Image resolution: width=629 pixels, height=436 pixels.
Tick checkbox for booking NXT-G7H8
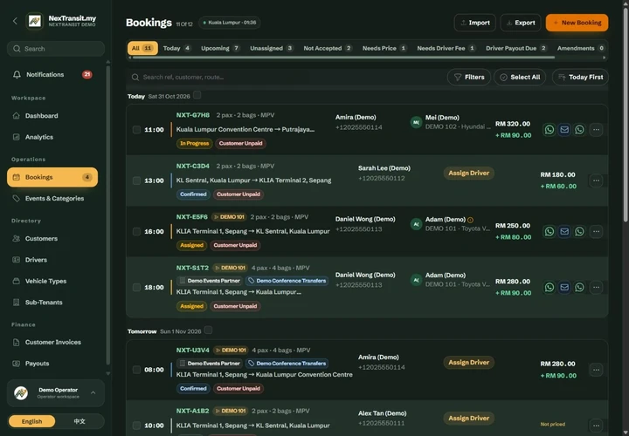pos(136,130)
